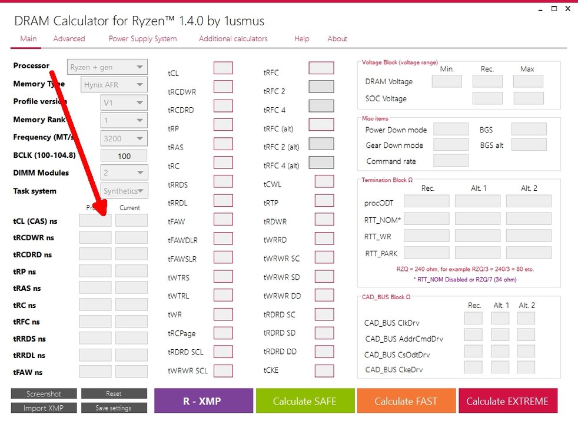
Task: Open the Help tab
Action: click(301, 39)
